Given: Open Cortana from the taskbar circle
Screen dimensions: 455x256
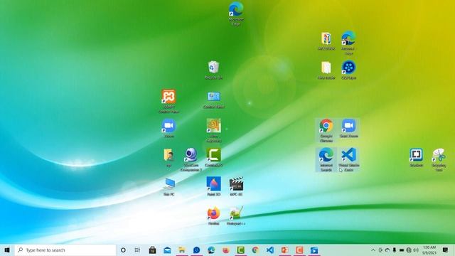Looking at the screenshot, I should click(x=123, y=250).
